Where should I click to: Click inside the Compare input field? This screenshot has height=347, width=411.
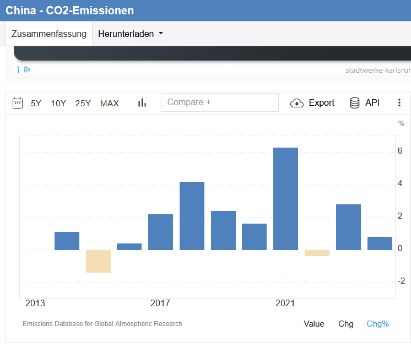pos(220,102)
